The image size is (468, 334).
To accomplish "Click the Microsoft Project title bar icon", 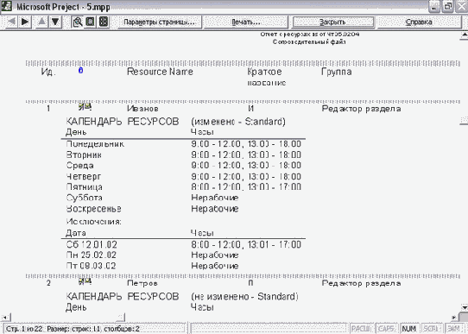I will coord(7,6).
